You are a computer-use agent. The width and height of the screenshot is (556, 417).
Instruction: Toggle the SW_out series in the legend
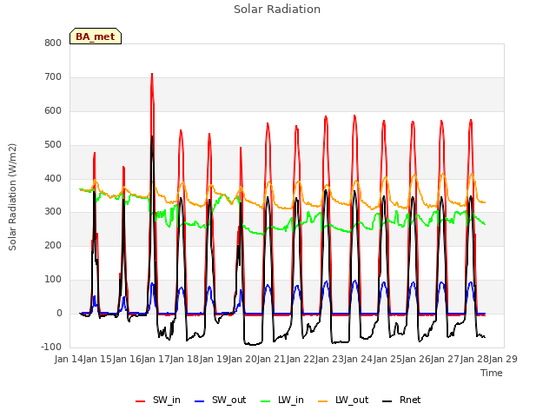[x=220, y=400]
